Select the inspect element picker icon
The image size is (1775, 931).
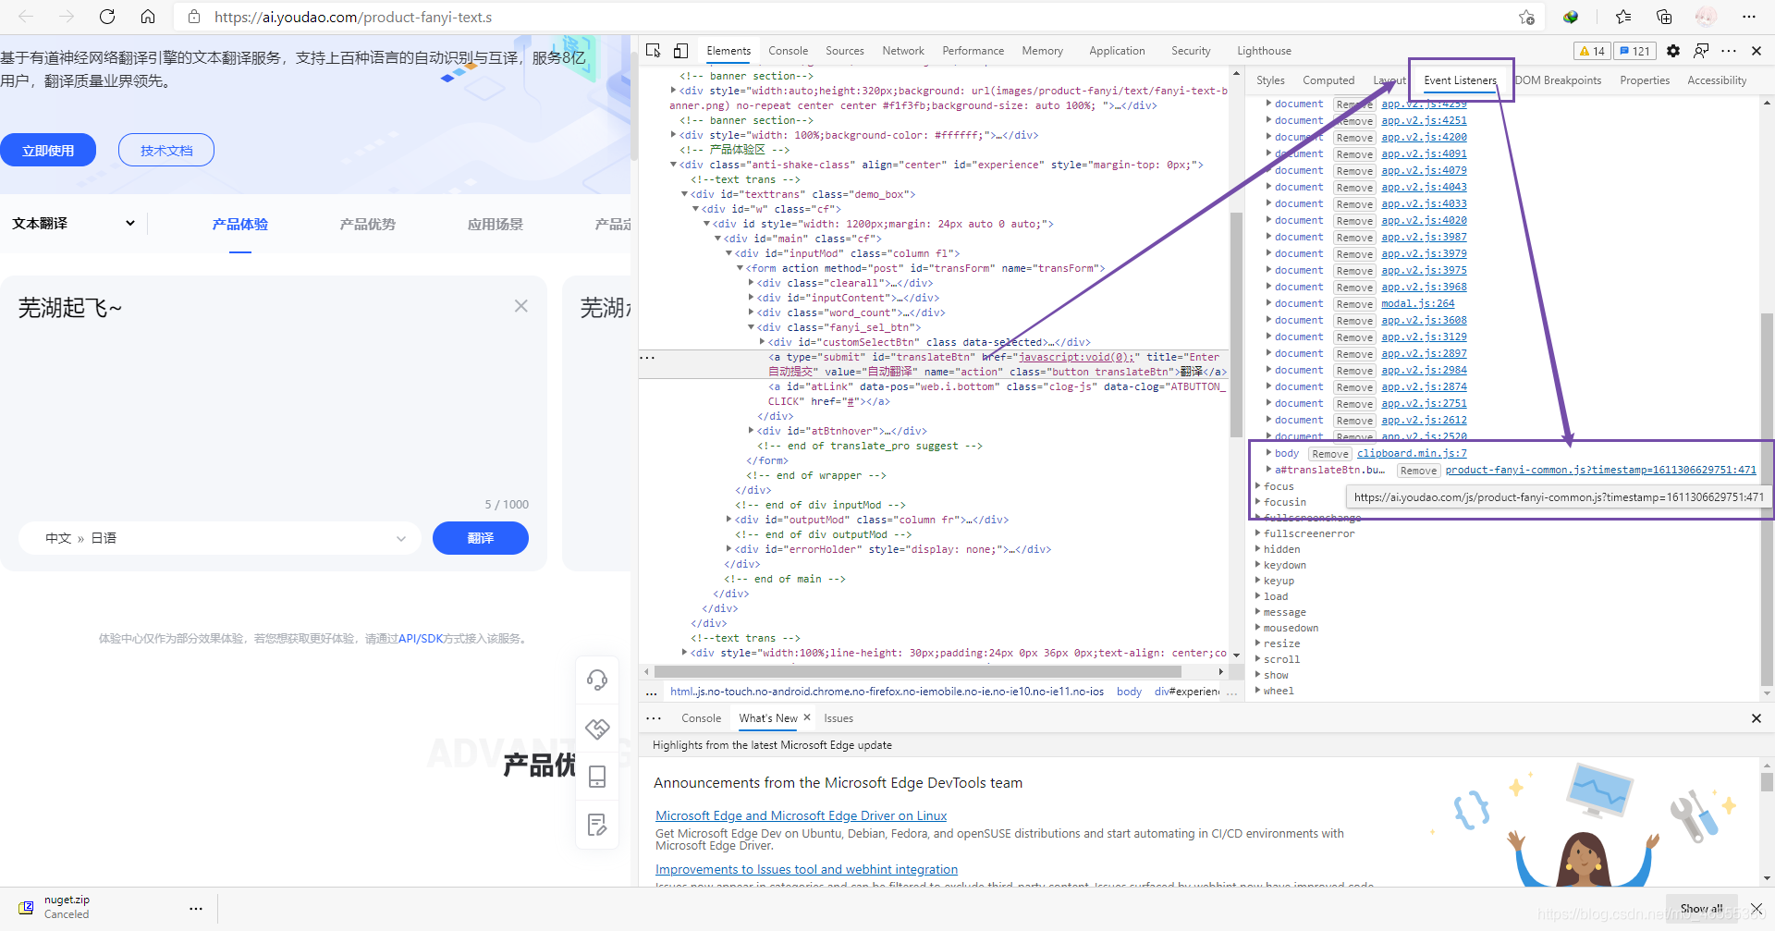tap(654, 51)
